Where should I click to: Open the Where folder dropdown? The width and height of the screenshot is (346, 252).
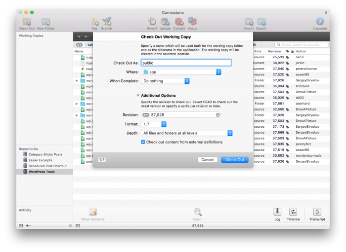(181, 72)
